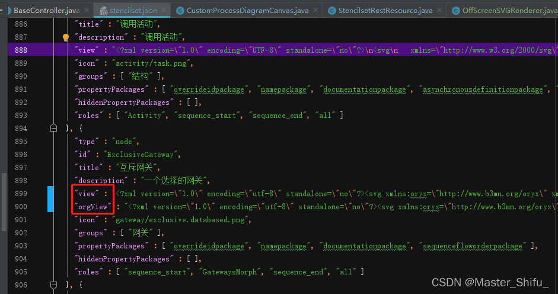The height and width of the screenshot is (294, 558).
Task: Click line number 899 in gutter
Action: tap(21, 194)
